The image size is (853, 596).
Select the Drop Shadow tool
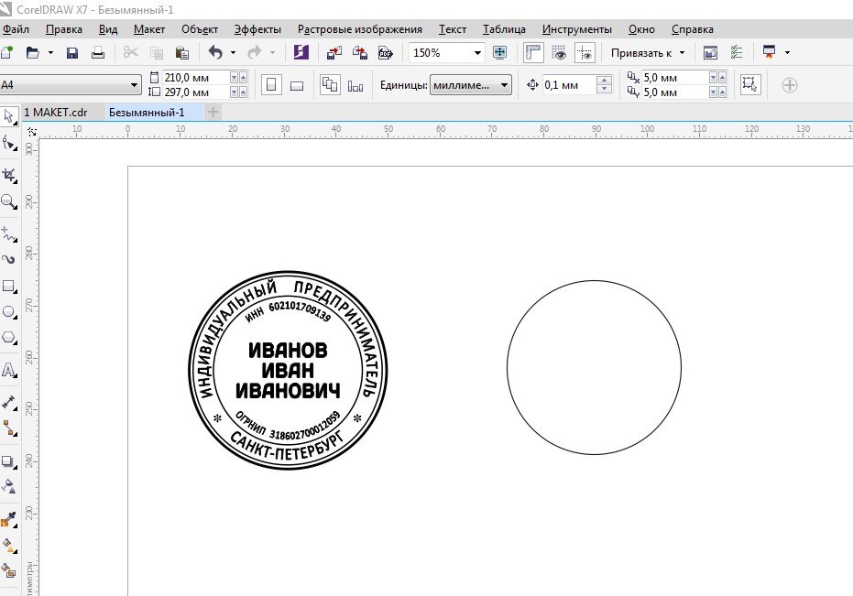(x=9, y=461)
